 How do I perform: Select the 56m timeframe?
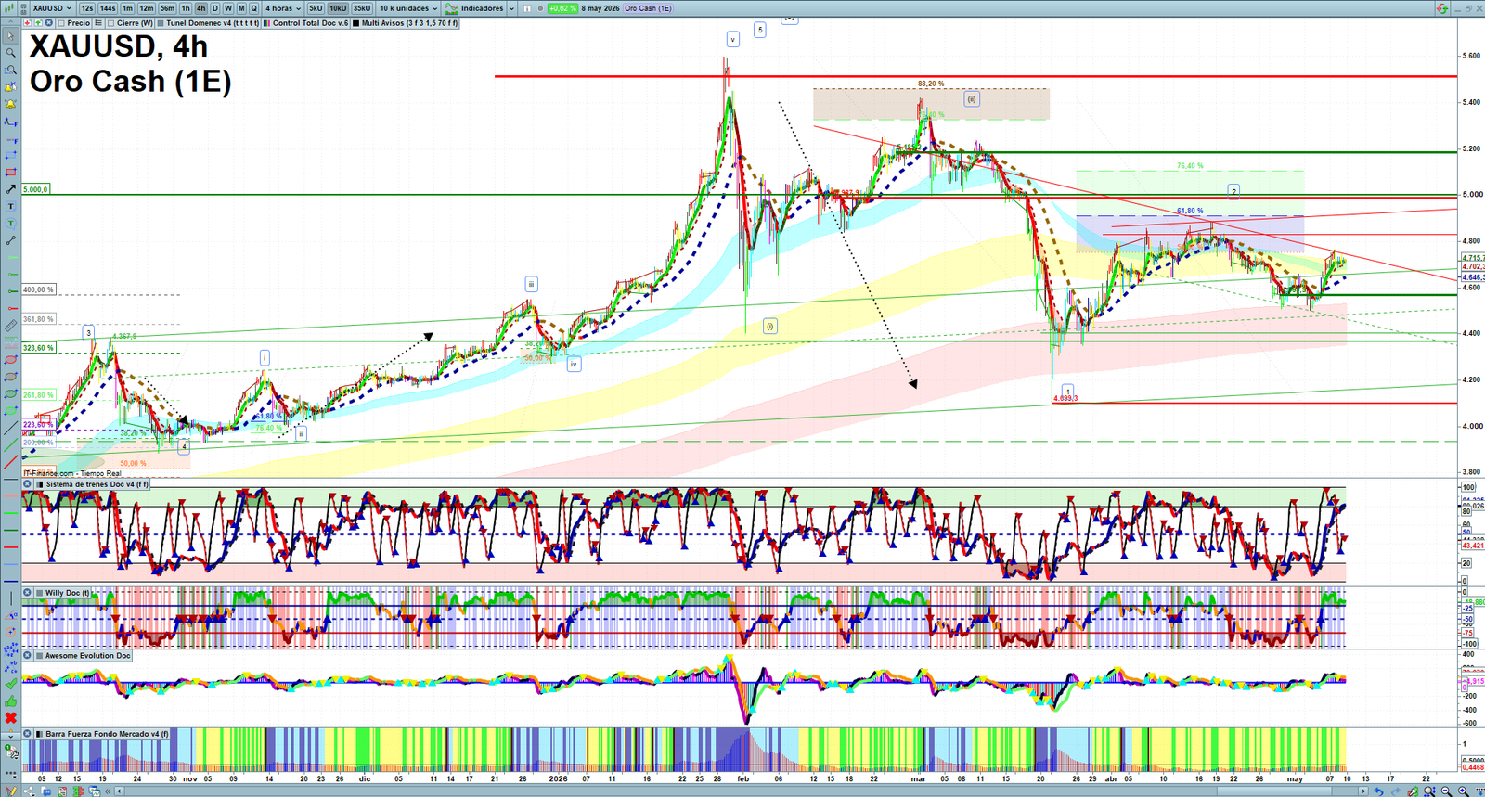coord(167,8)
